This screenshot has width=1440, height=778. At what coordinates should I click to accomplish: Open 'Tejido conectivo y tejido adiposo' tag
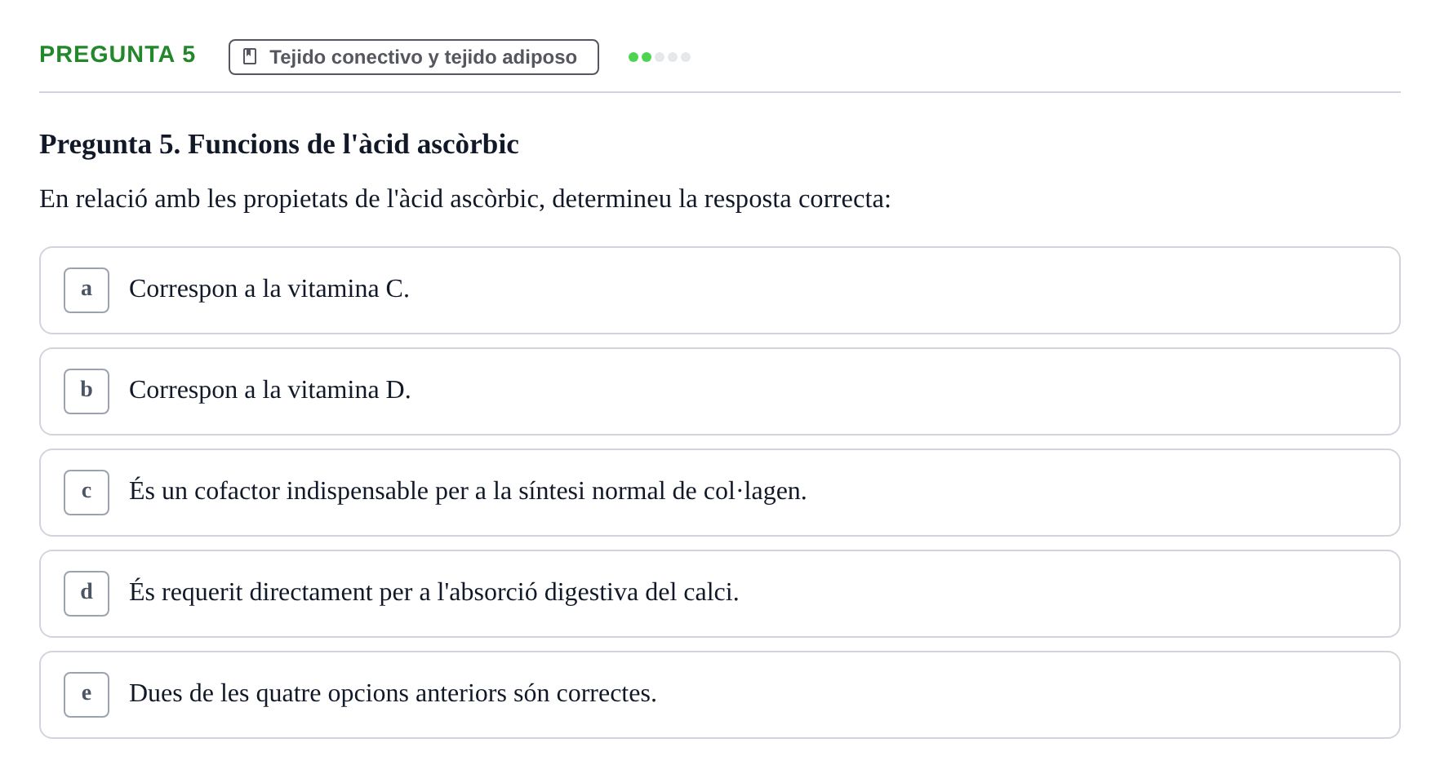[x=414, y=57]
